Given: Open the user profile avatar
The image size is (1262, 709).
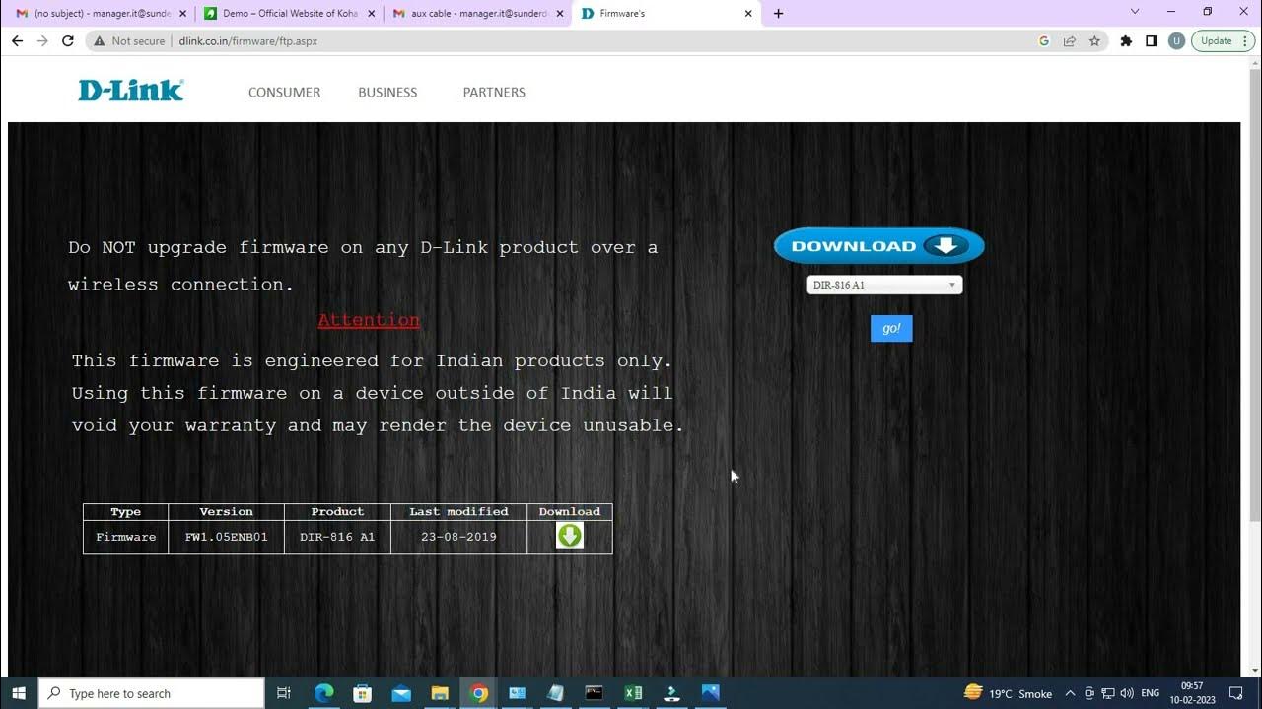Looking at the screenshot, I should [x=1176, y=41].
